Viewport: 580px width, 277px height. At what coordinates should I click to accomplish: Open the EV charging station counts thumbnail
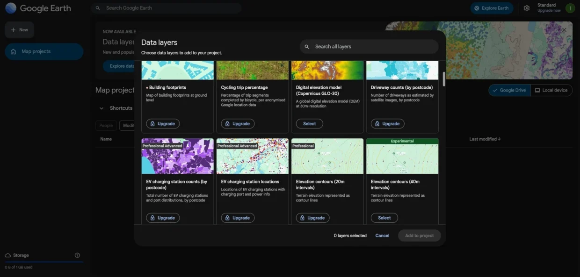coord(178,156)
